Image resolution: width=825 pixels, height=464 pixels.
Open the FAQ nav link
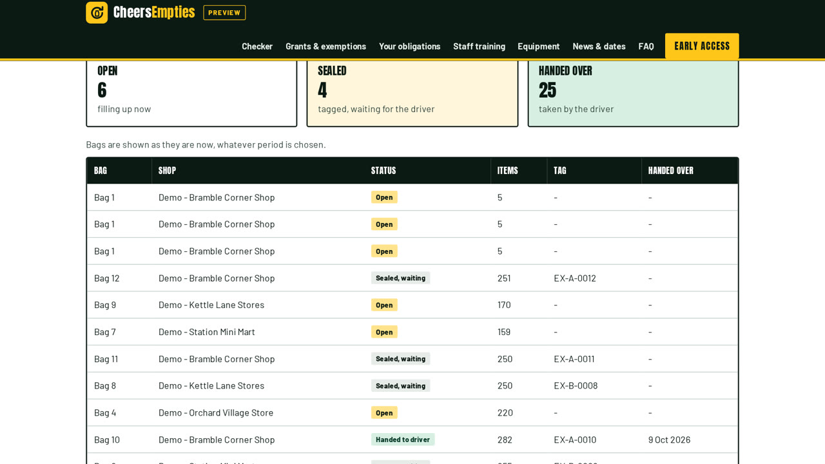[x=646, y=46]
